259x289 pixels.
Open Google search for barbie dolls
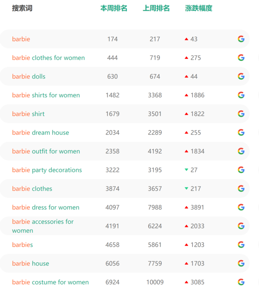coord(241,76)
